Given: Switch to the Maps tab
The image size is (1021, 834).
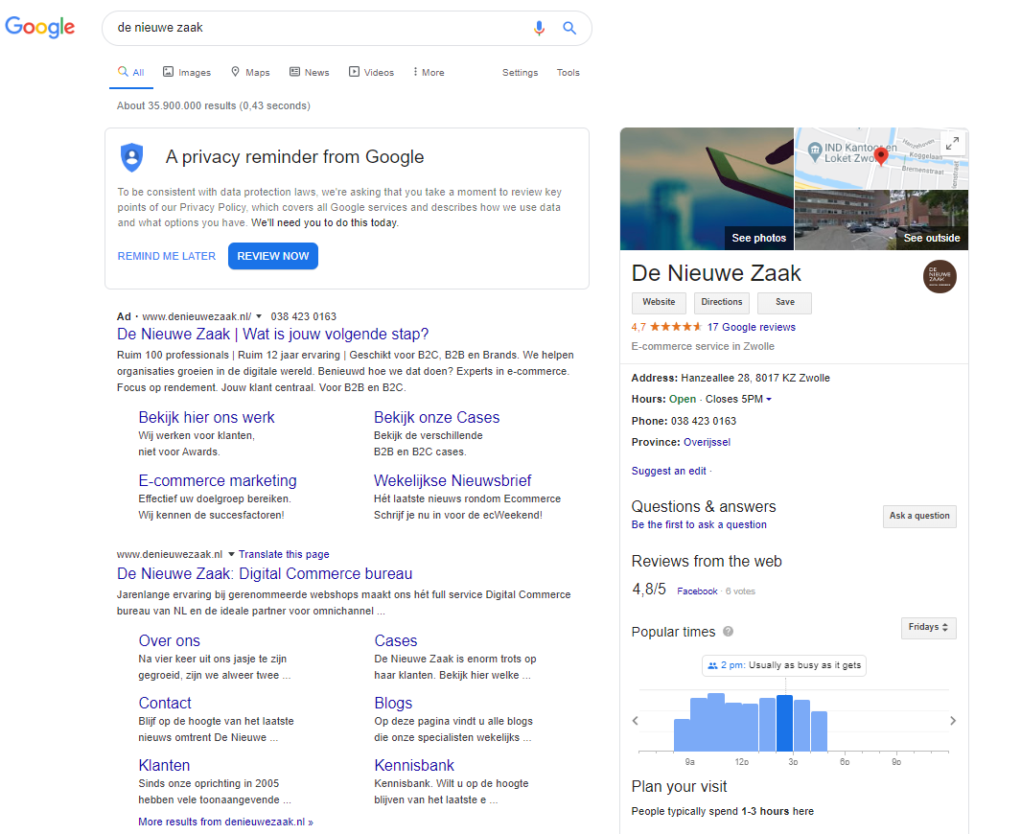Looking at the screenshot, I should (250, 72).
